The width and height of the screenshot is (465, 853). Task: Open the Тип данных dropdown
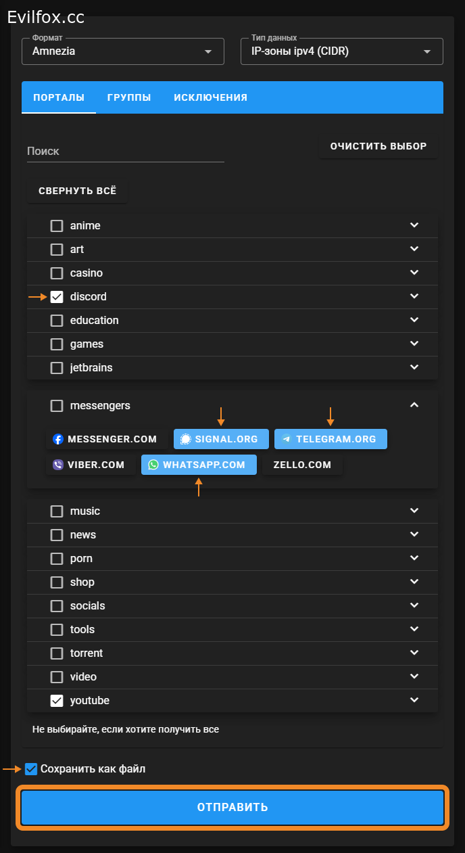click(341, 51)
